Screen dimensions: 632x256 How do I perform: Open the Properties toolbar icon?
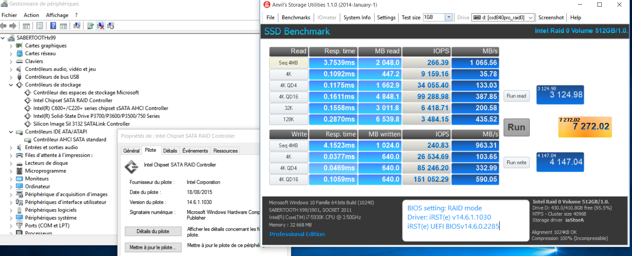(40, 26)
